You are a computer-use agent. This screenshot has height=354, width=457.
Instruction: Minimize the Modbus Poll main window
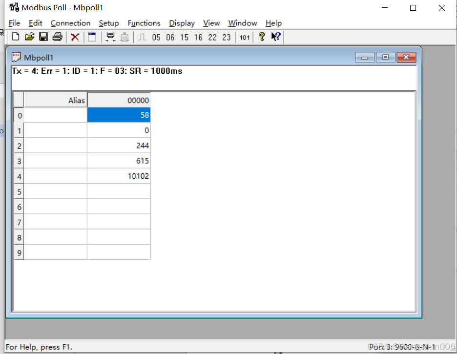[x=385, y=8]
